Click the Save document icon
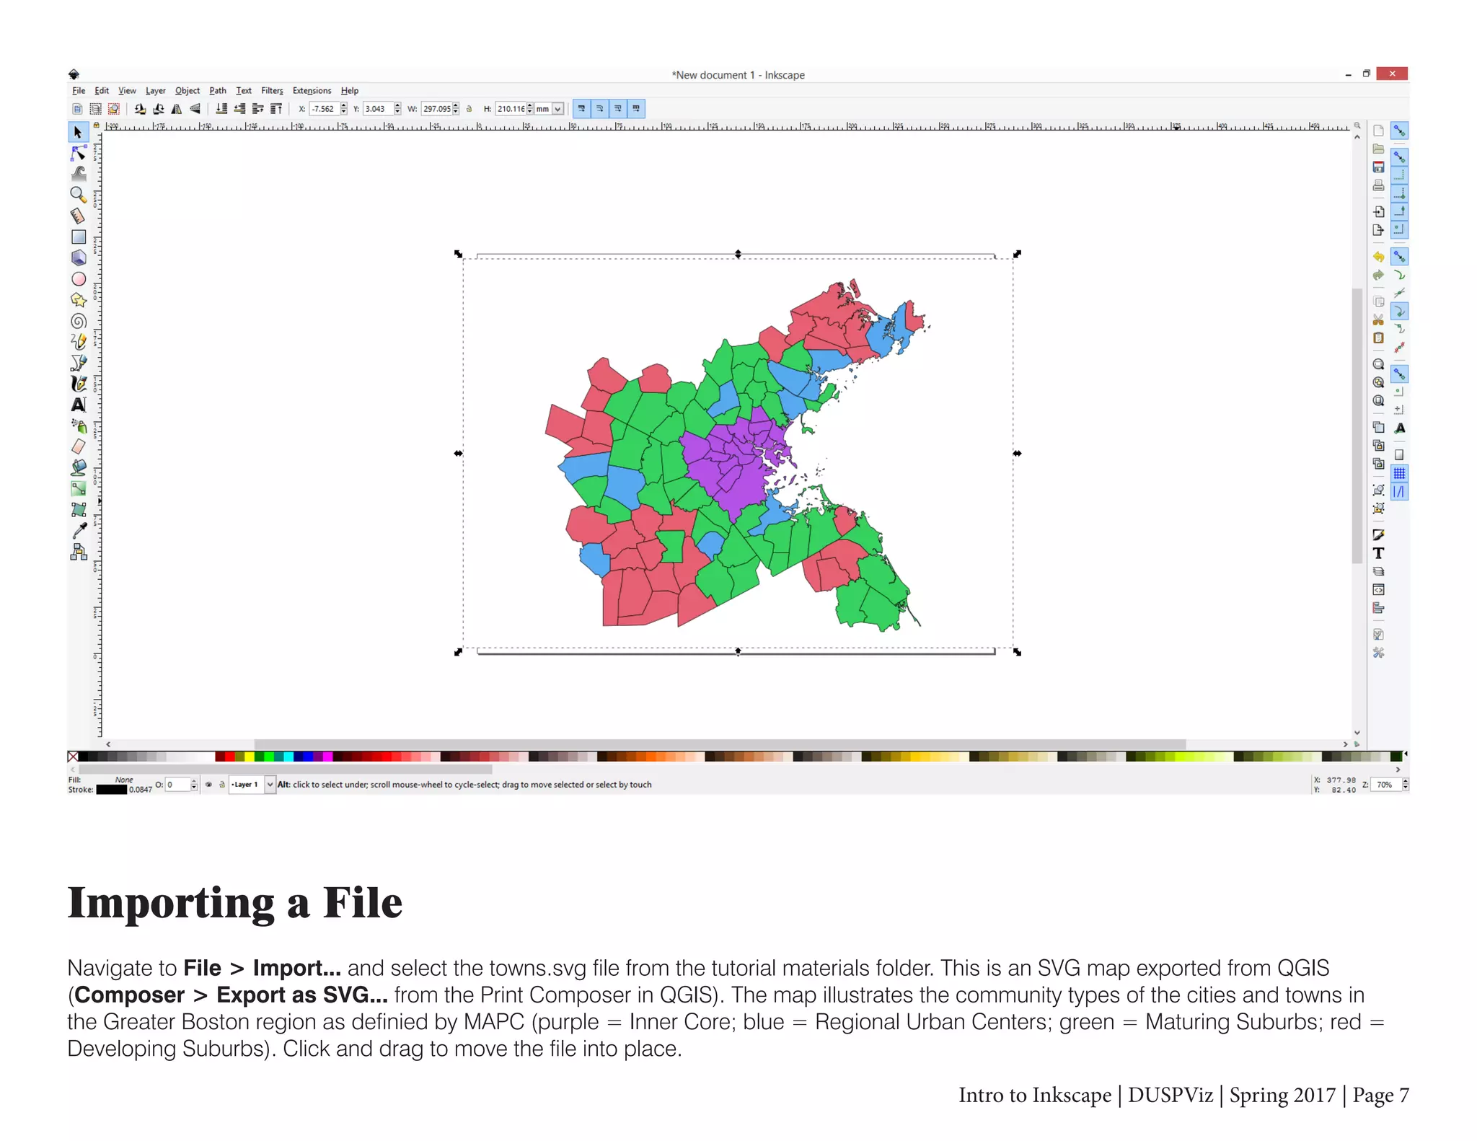Viewport: 1477px width, 1141px height. (x=1378, y=167)
